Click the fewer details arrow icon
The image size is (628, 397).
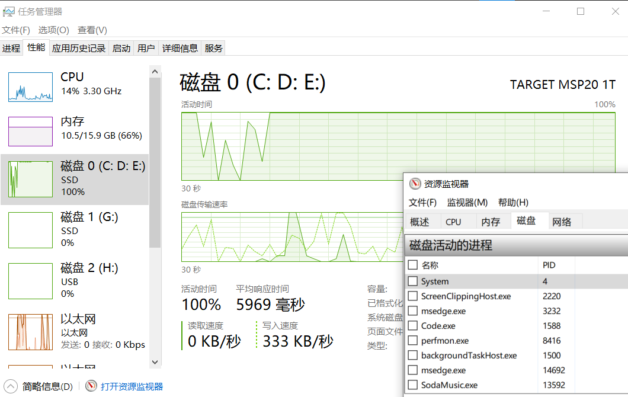coord(11,386)
